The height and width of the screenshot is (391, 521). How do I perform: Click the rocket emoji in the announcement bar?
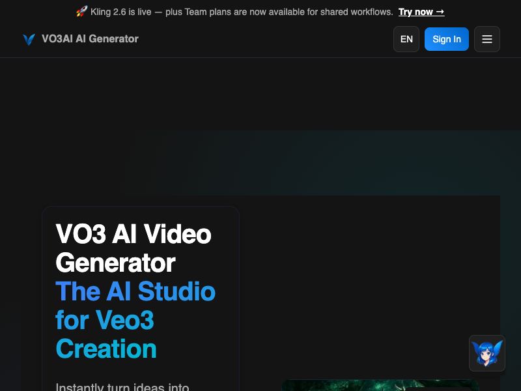point(81,11)
